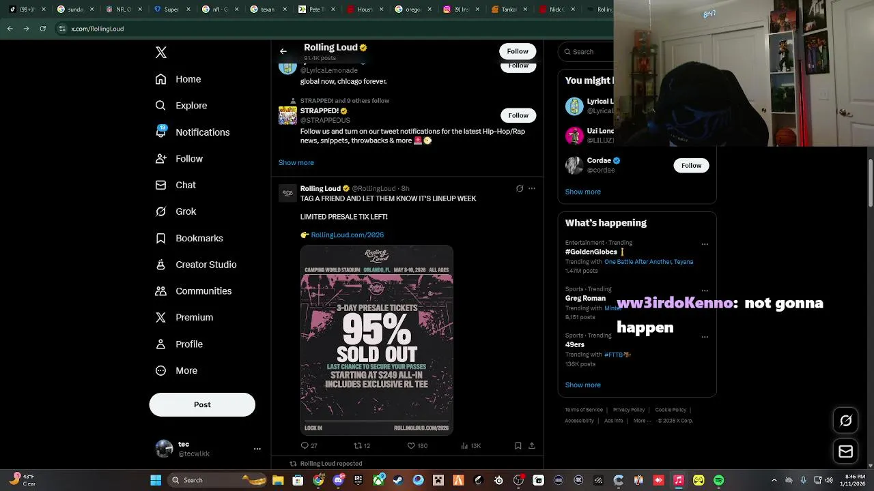Bookmark the Rolling Loud presale post

click(518, 445)
